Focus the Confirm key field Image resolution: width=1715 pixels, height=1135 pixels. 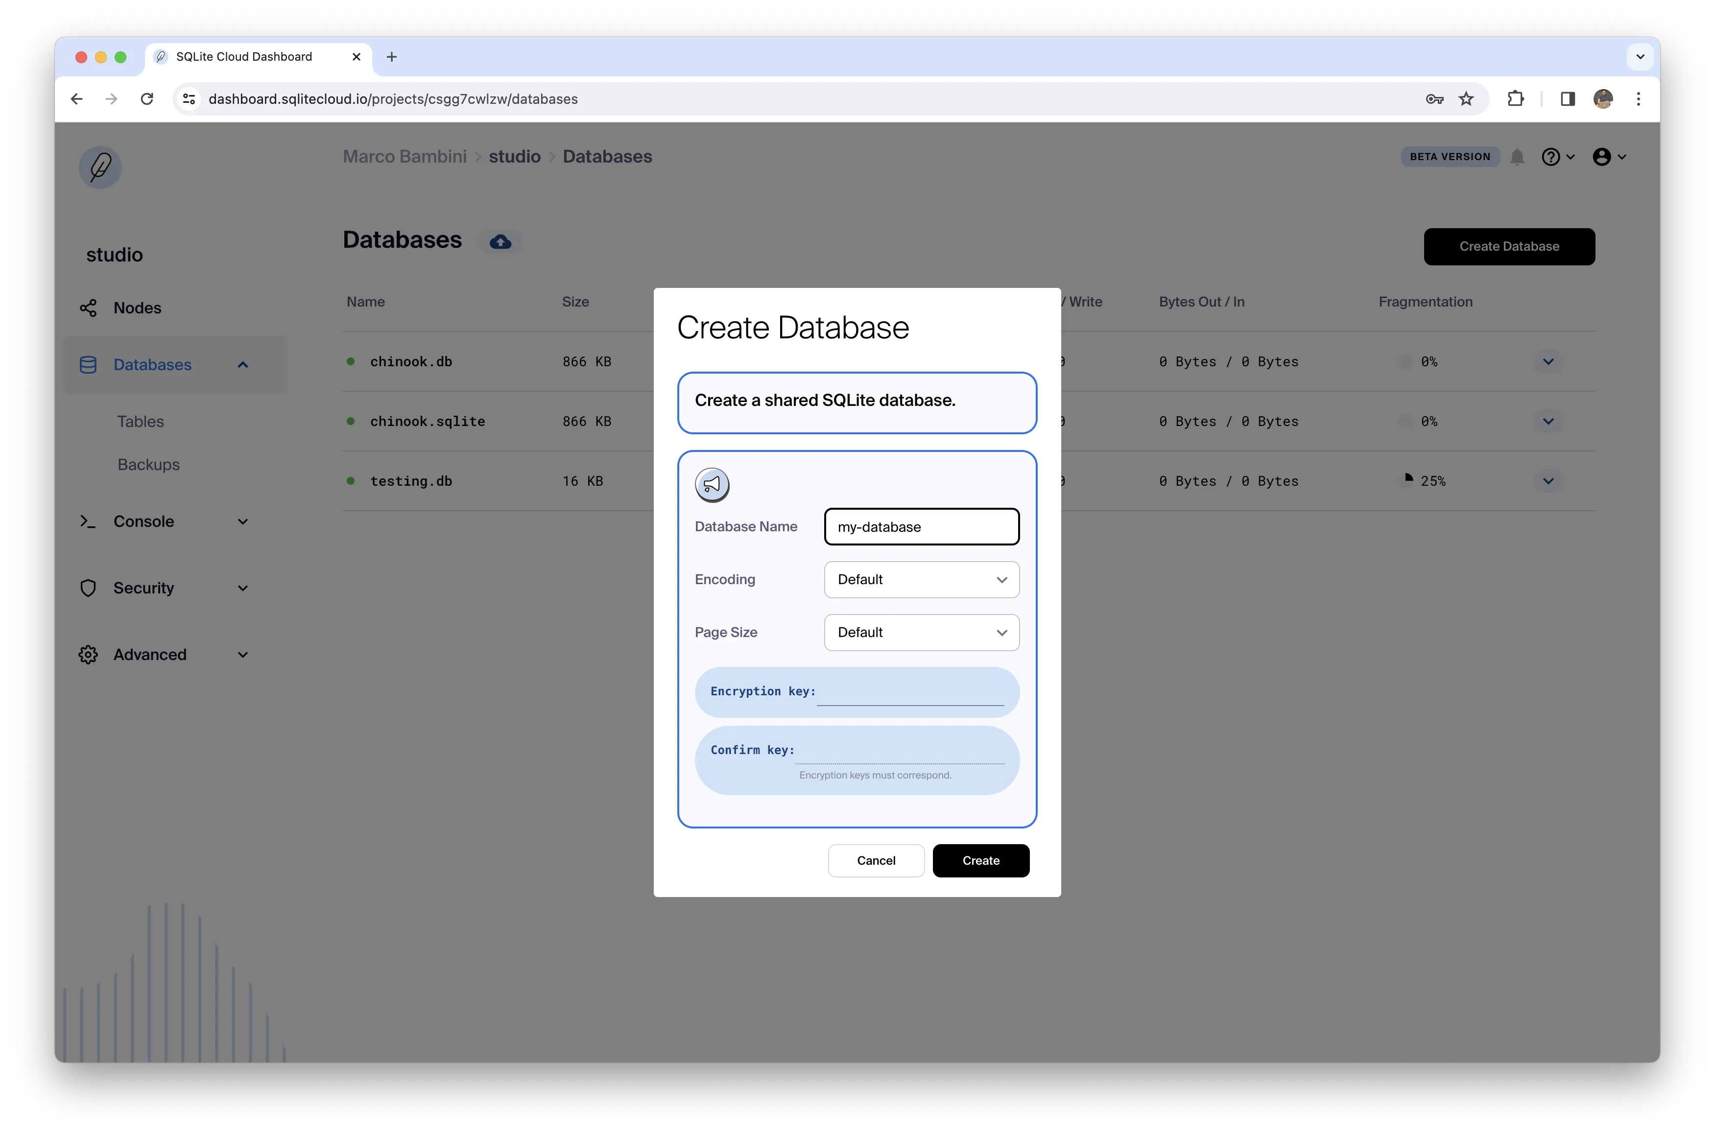[x=900, y=751]
